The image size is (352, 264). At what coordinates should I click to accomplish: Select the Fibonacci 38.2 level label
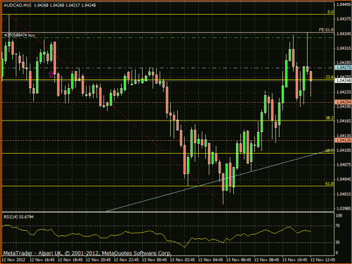330,118
